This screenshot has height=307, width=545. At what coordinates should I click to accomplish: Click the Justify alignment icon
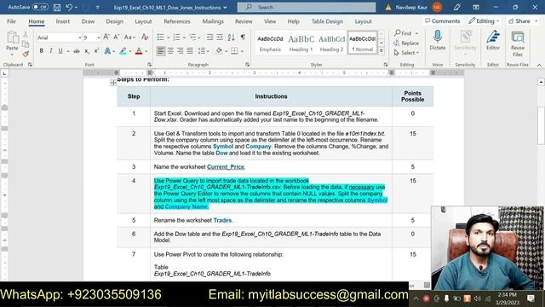pyautogui.click(x=190, y=51)
